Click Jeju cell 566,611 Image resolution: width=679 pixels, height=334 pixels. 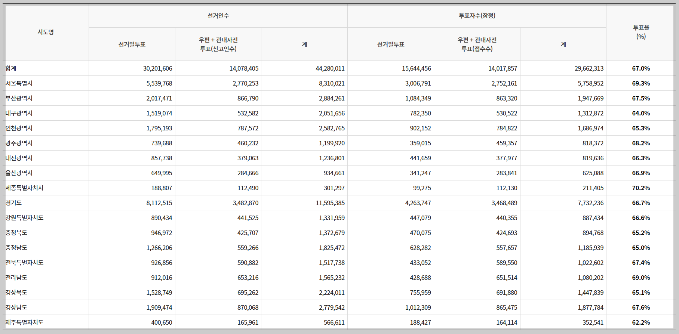334,322
